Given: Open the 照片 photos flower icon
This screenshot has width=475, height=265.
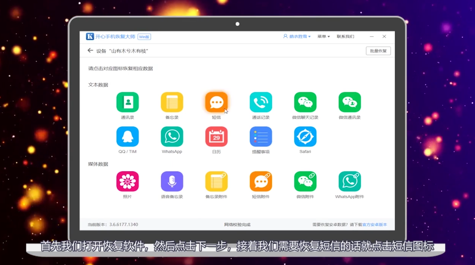Looking at the screenshot, I should click(127, 181).
